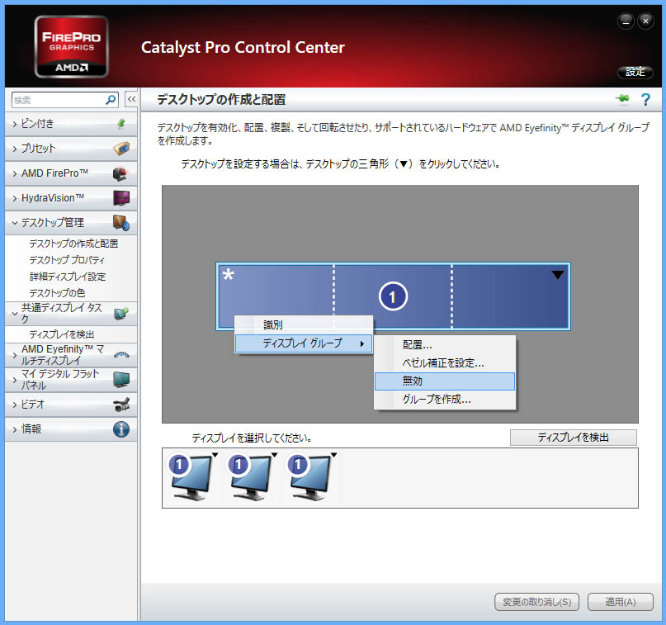Expand the 情報 section

(15, 429)
